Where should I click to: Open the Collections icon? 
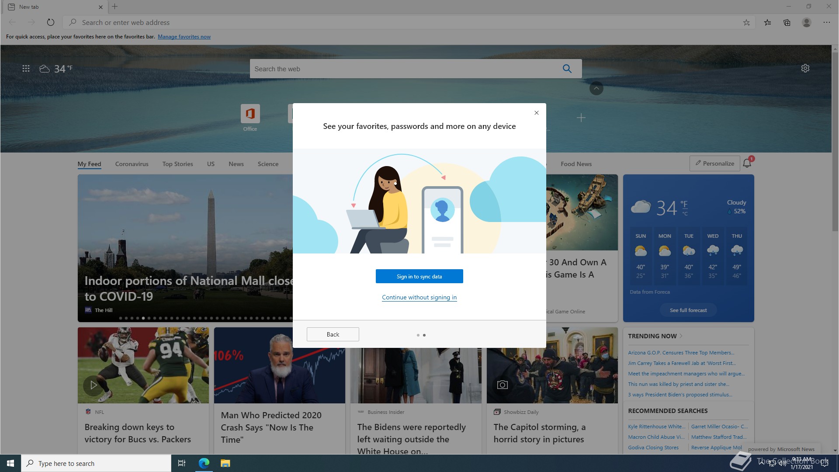787,22
